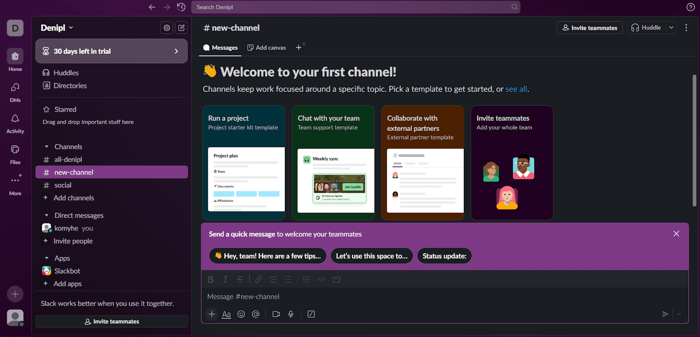Click the 'see all' templates link
This screenshot has width=700, height=337.
516,89
